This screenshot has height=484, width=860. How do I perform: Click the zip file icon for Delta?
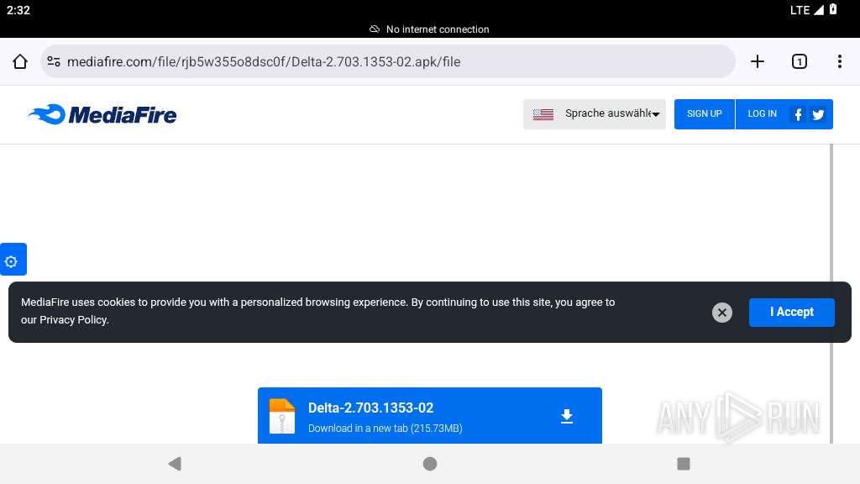pyautogui.click(x=282, y=417)
